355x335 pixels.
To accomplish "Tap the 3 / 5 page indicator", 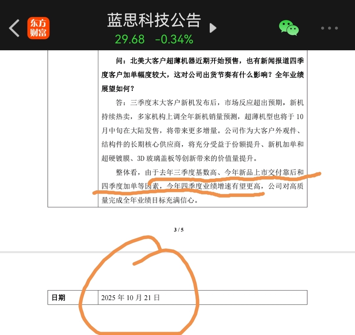I will point(178,230).
